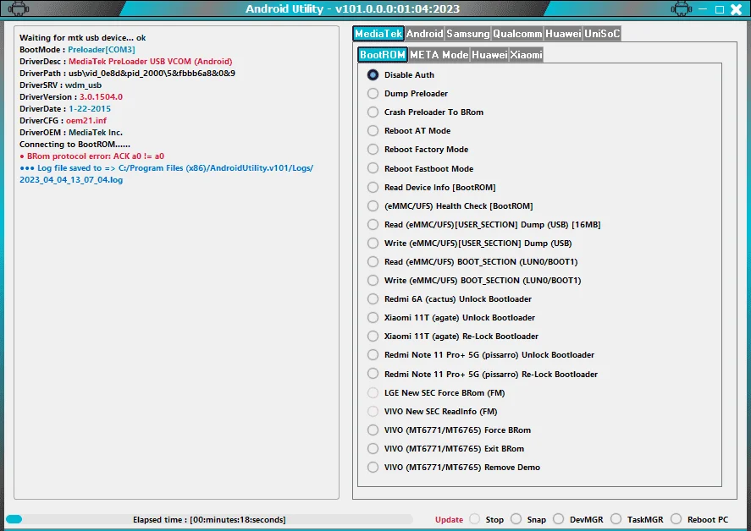751x531 pixels.
Task: Click the log file path line
Action: pyautogui.click(x=166, y=174)
